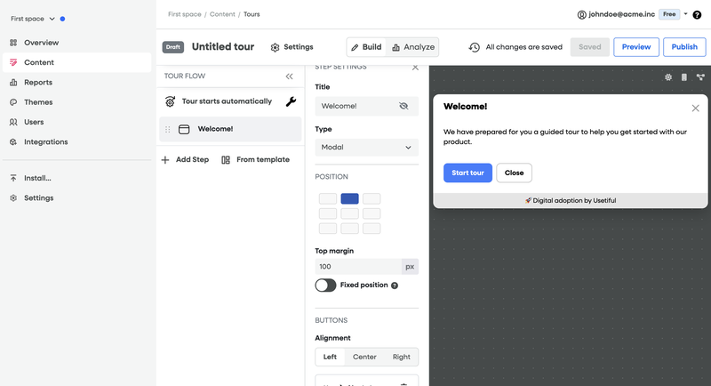Click the mobile device preview icon
The height and width of the screenshot is (386, 711).
[684, 77]
